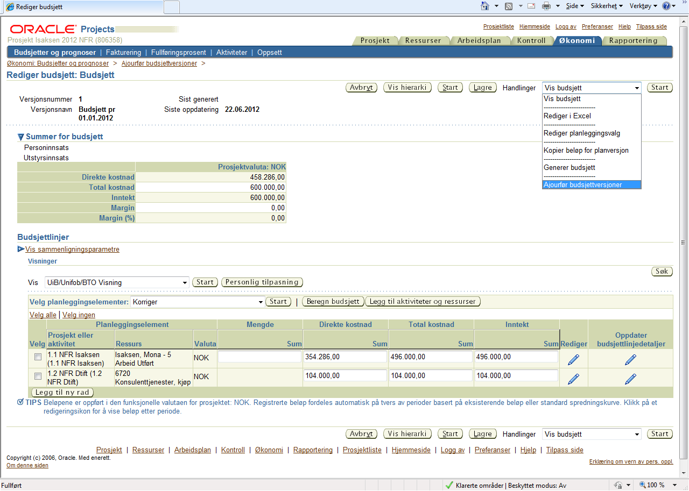Click Prosjektliste link in header
689x491 pixels.
[x=498, y=26]
